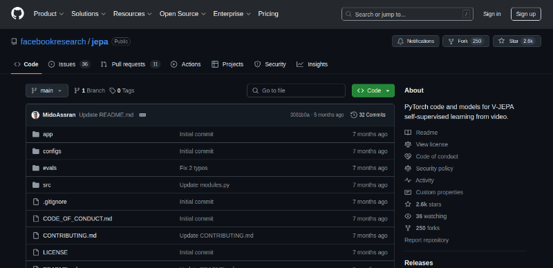Image resolution: width=553 pixels, height=268 pixels.
Task: Click the app folder icon
Action: (x=36, y=135)
